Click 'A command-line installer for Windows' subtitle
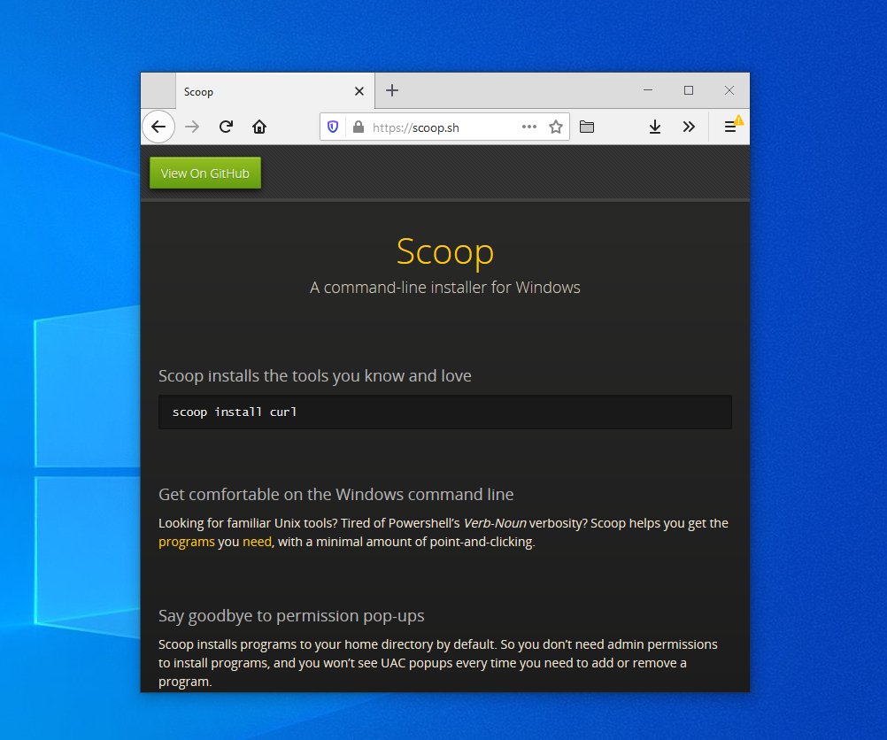Viewport: 887px width, 740px height. pos(445,288)
